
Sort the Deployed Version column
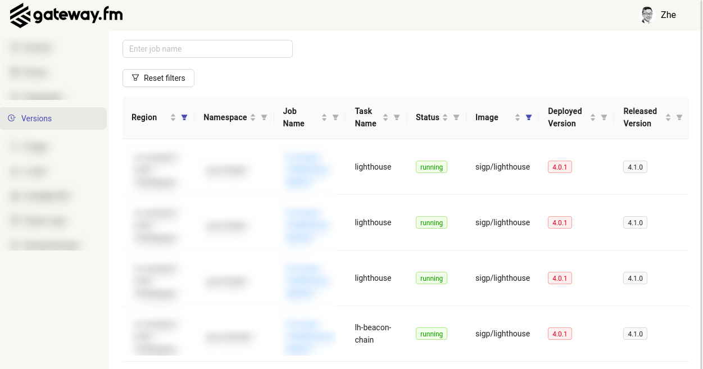[x=593, y=117]
